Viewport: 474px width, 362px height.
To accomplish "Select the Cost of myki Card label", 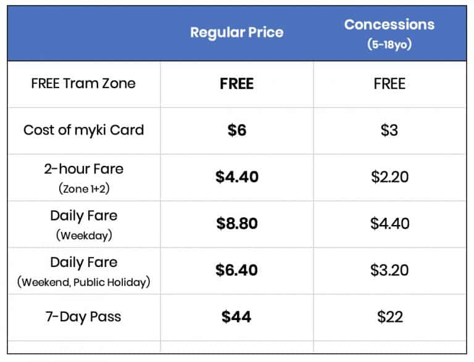I will (x=83, y=130).
